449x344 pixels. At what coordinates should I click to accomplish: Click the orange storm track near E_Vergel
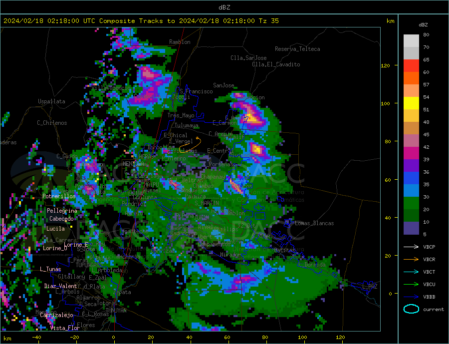click(191, 145)
